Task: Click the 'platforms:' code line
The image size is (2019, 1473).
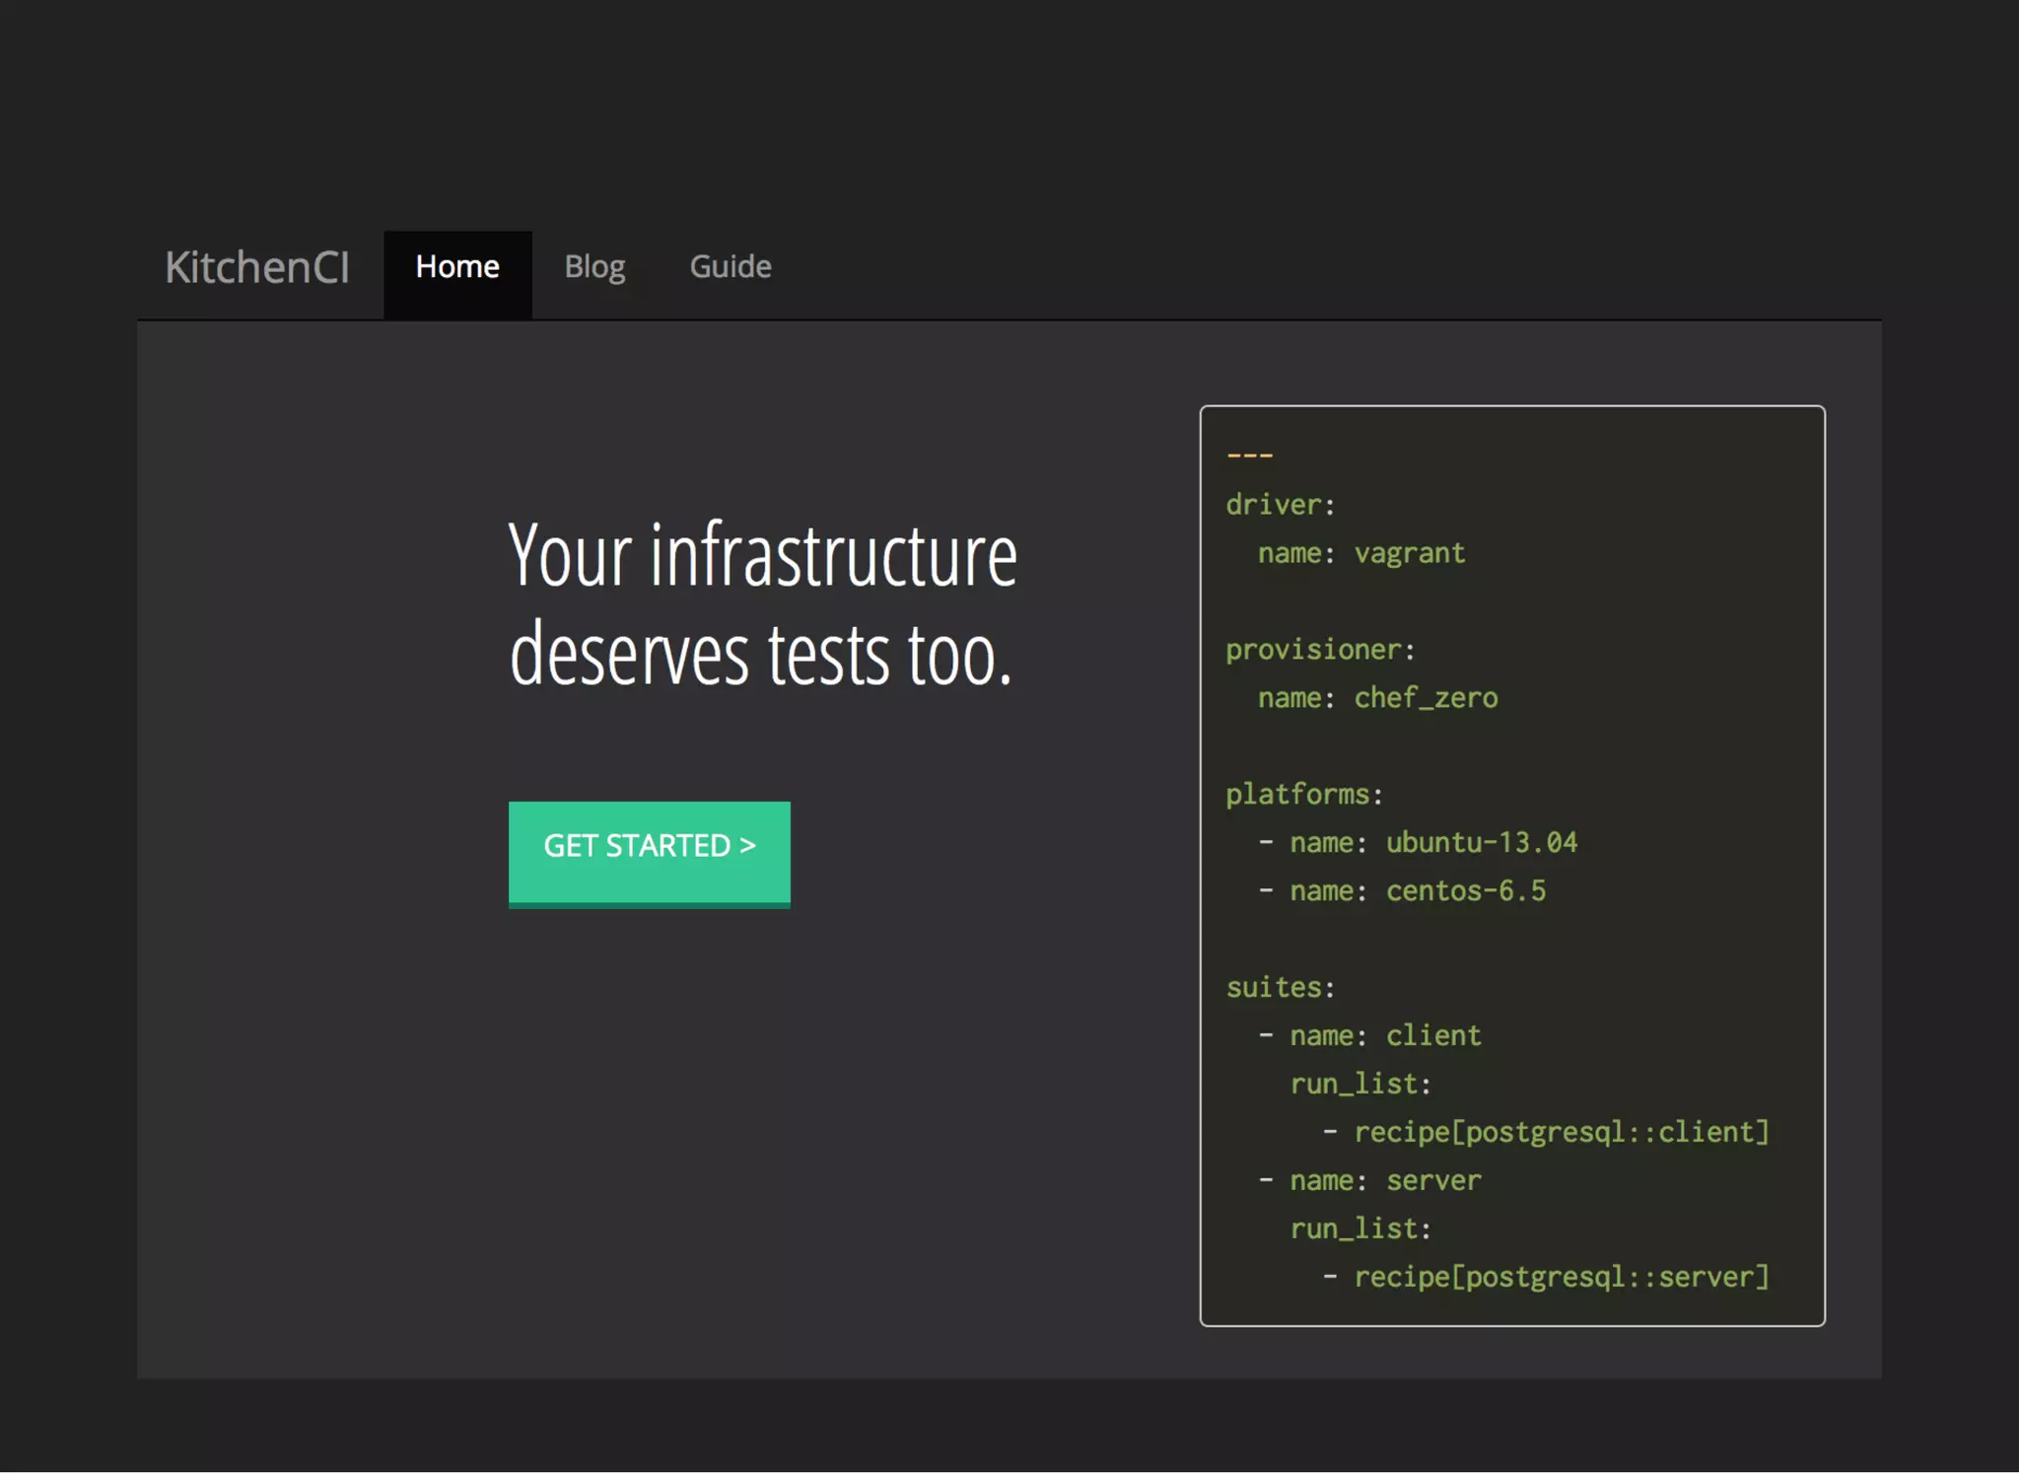Action: point(1304,795)
